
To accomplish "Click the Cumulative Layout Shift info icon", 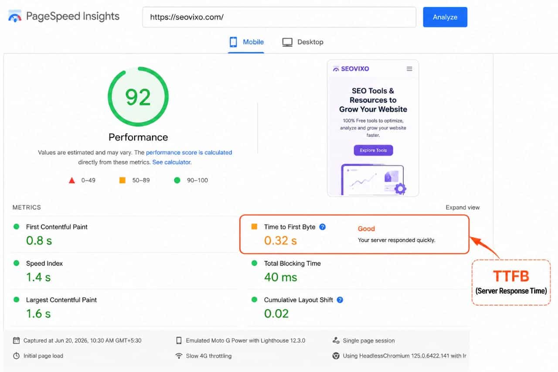I will pyautogui.click(x=340, y=300).
